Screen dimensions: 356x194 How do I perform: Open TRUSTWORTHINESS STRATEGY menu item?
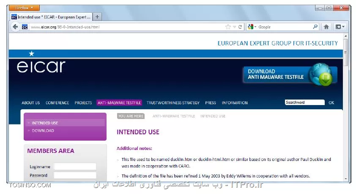tap(173, 103)
